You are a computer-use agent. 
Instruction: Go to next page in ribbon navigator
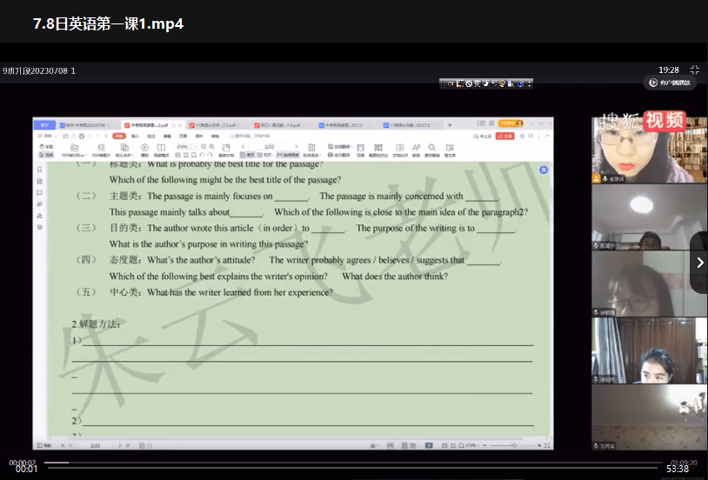point(297,147)
